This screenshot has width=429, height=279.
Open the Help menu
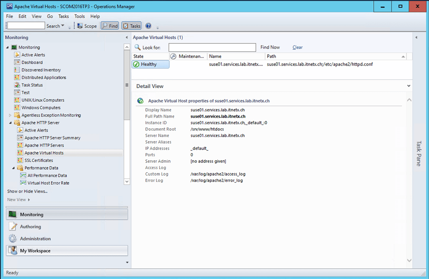click(95, 16)
